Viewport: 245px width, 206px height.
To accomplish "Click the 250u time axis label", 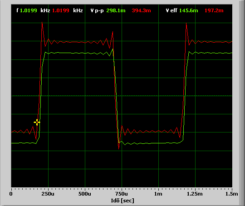I will 48,194.
